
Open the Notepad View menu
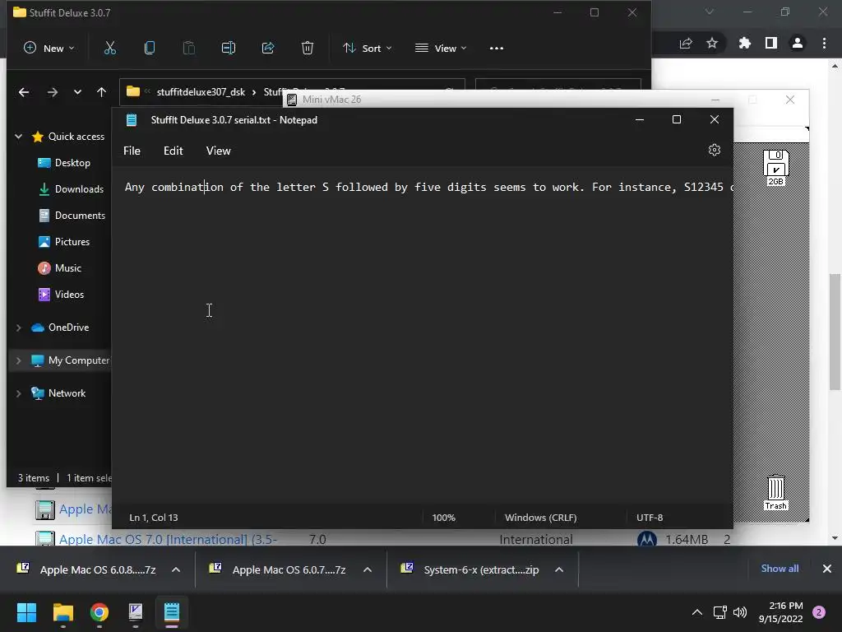218,151
